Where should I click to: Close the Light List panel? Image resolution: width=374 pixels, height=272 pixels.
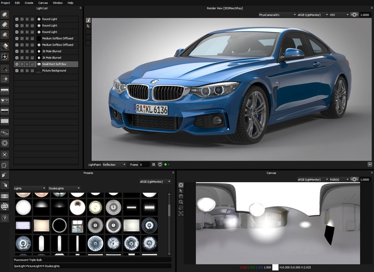pyautogui.click(x=81, y=8)
